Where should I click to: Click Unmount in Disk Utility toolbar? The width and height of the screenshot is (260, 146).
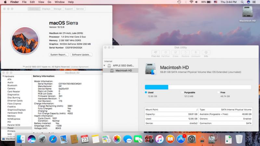pos(196,54)
